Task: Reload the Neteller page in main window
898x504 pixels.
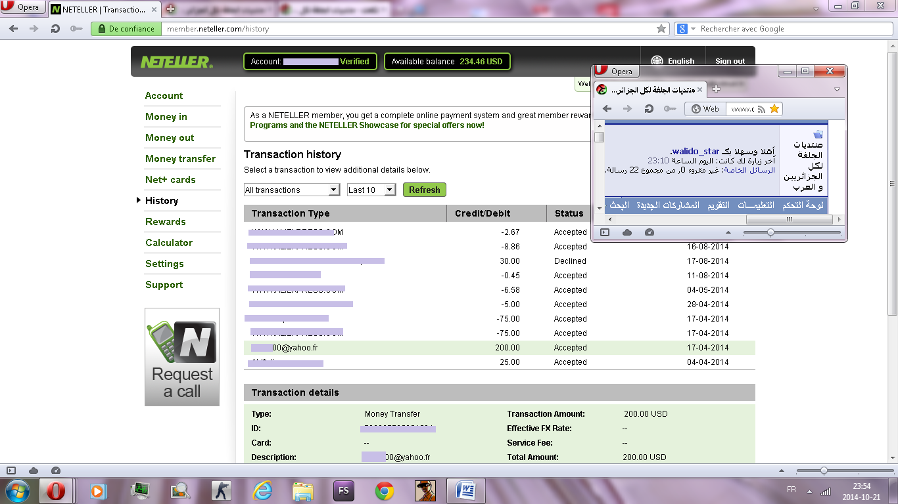Action: tap(55, 29)
